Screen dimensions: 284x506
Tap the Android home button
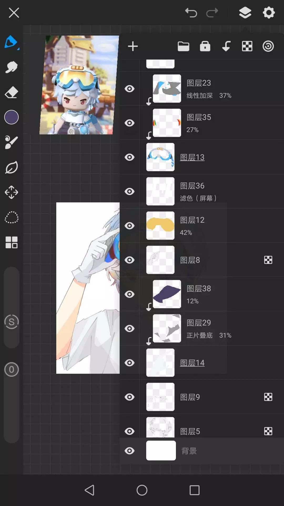(x=142, y=490)
